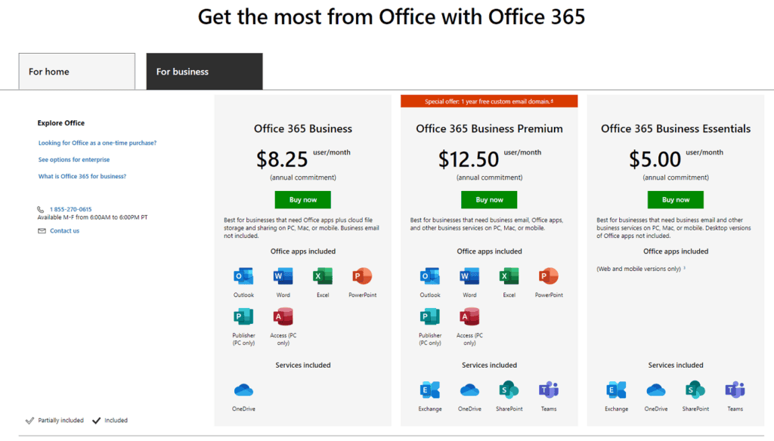Viewport: 774px width, 441px height.
Task: Click the PowerPoint icon in Business Premium plan
Action: click(x=549, y=276)
